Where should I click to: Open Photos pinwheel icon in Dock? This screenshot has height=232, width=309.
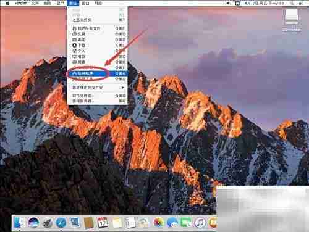(x=158, y=223)
